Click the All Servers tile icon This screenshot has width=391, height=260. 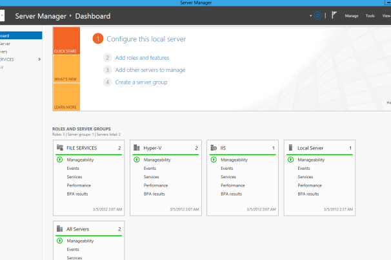[59, 228]
